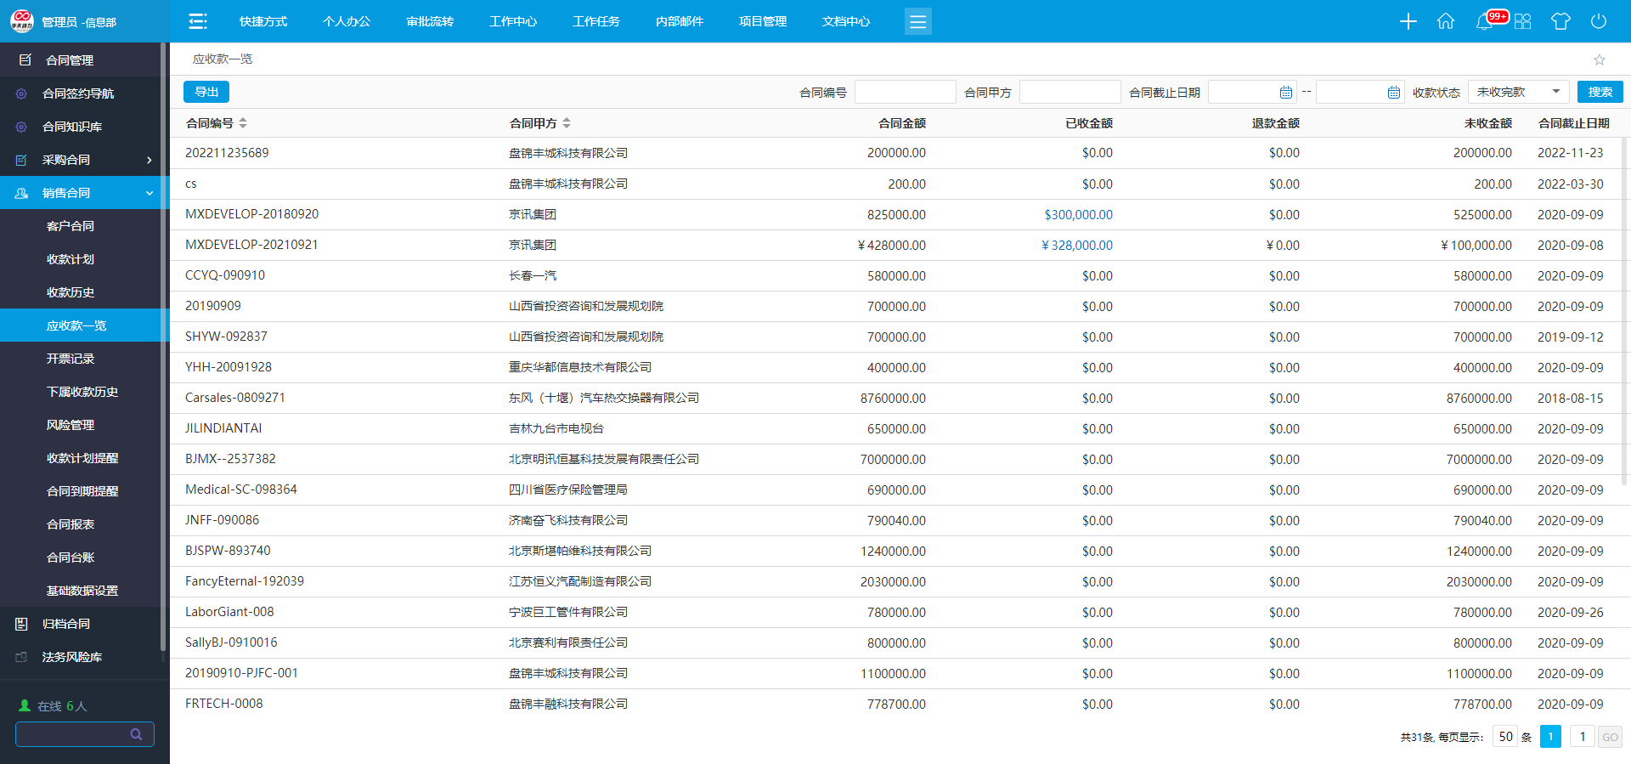This screenshot has height=764, width=1631.
Task: Open the $300,000.00 received amount link
Action: (1078, 215)
